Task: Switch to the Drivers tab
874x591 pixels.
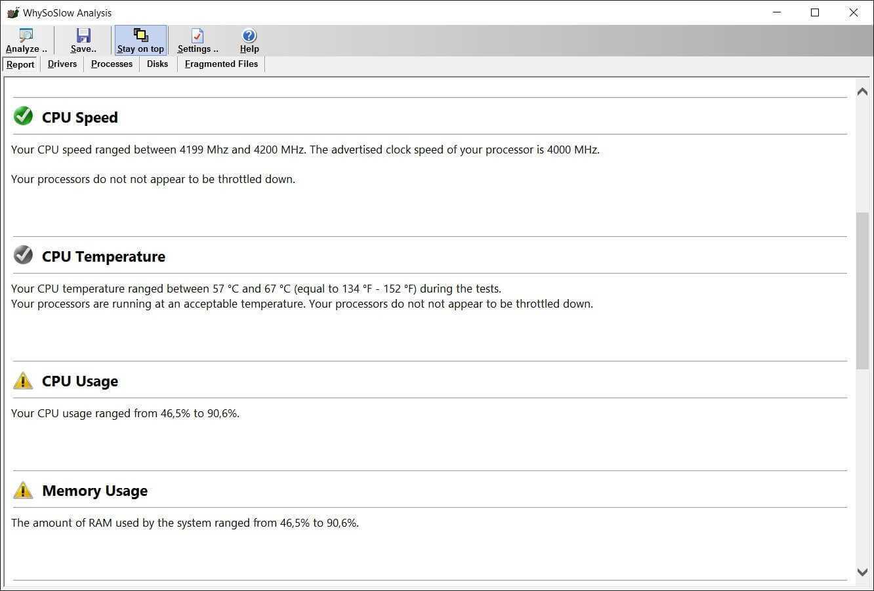Action: [x=62, y=64]
